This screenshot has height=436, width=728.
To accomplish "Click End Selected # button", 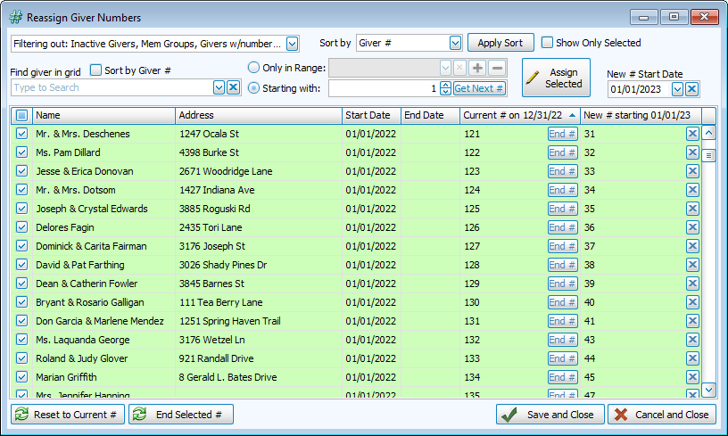I will (x=182, y=415).
